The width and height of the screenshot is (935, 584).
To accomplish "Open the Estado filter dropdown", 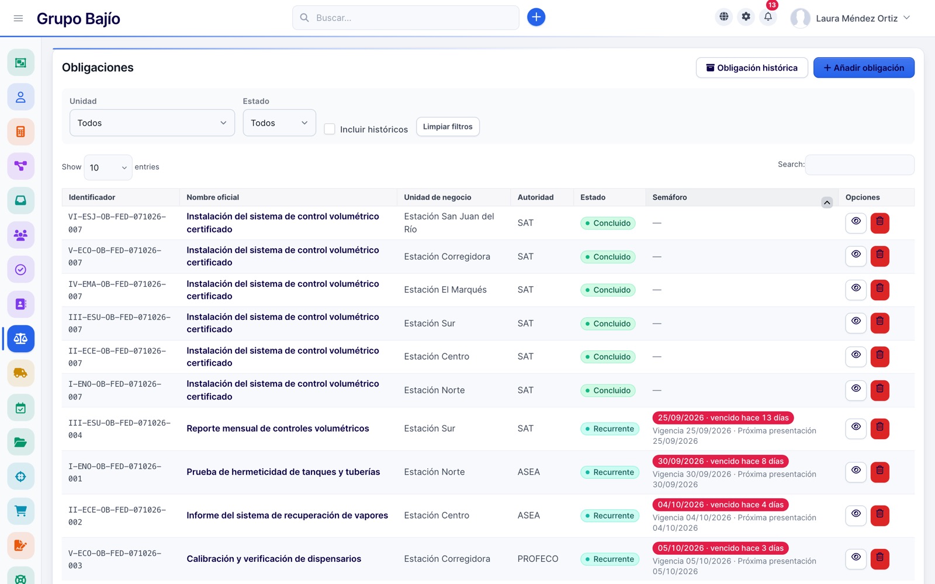I will point(279,123).
